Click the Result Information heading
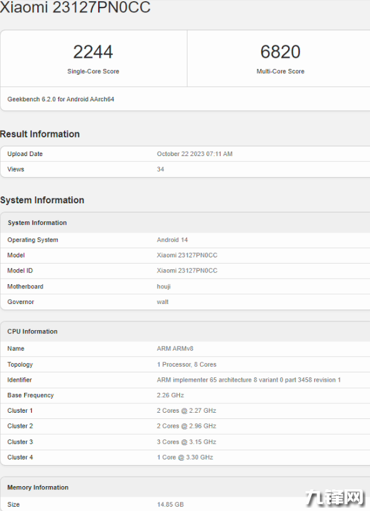 [x=40, y=134]
